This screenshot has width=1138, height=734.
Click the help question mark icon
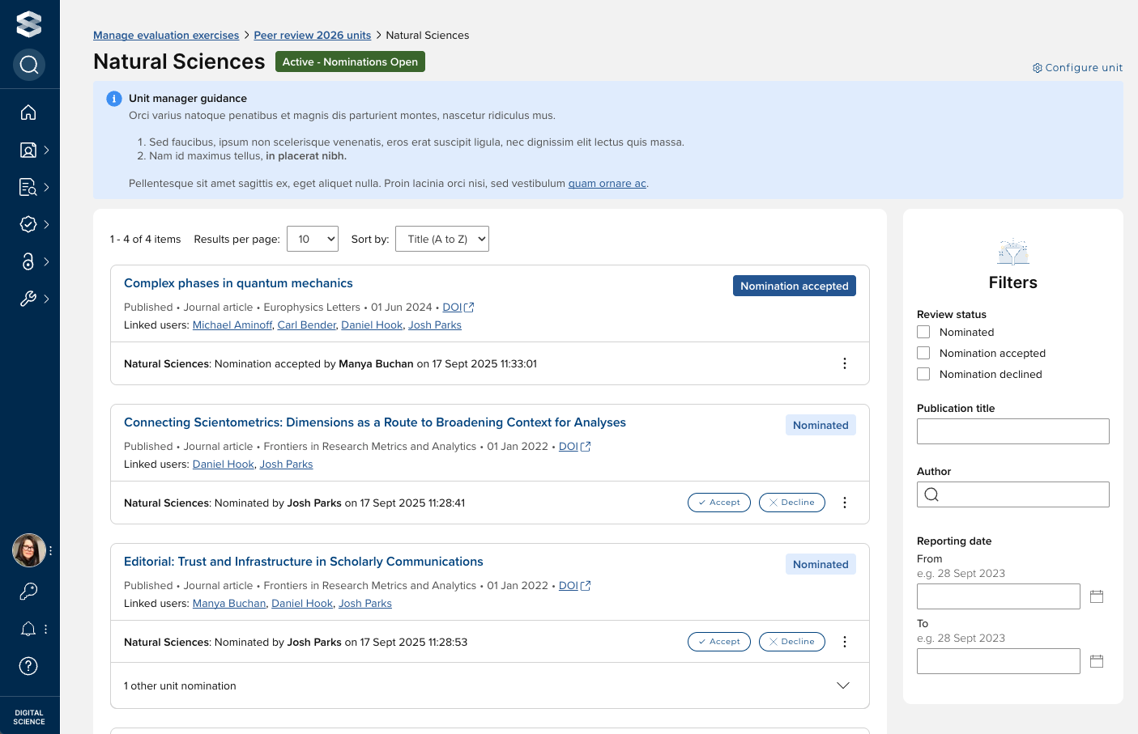point(28,666)
